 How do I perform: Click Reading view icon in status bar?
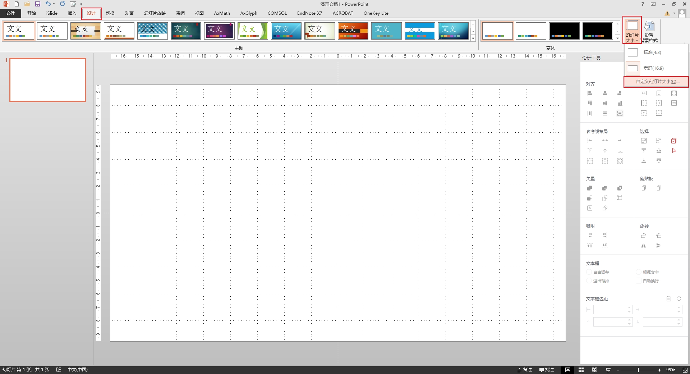point(595,370)
